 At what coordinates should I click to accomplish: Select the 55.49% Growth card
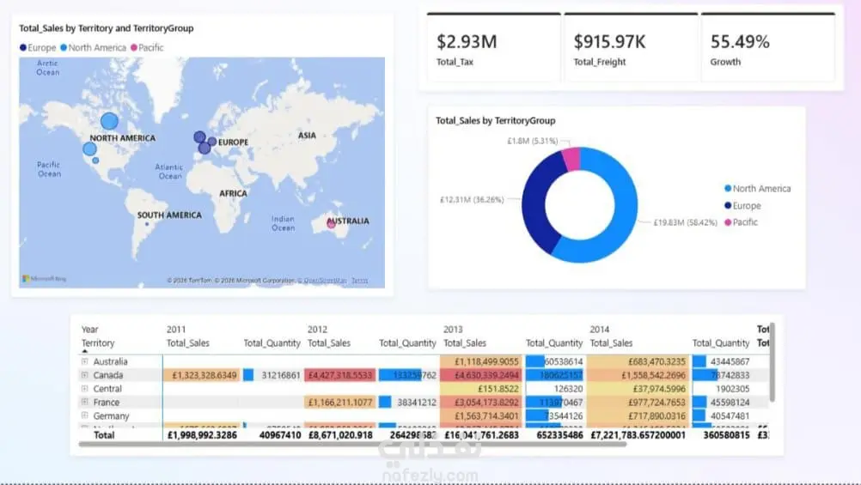pos(767,48)
